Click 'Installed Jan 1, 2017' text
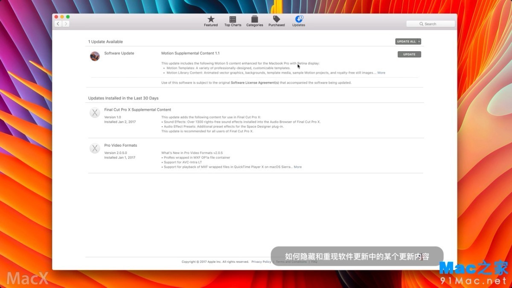Screen dimensions: 512x288 tap(120, 157)
